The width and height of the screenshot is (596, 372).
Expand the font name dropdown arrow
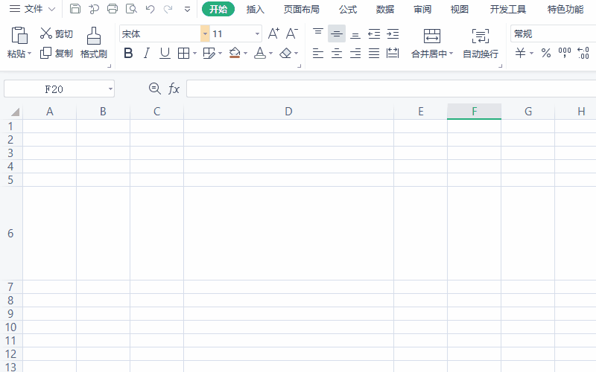tap(205, 34)
